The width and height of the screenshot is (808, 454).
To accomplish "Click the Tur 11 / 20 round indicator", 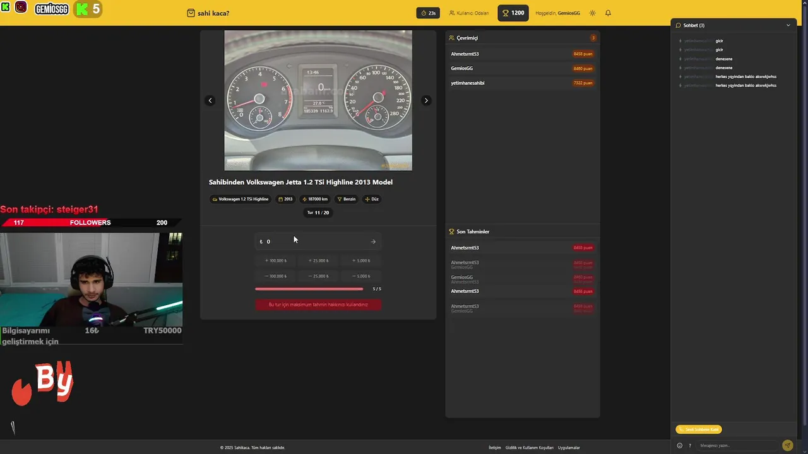I will (x=318, y=213).
